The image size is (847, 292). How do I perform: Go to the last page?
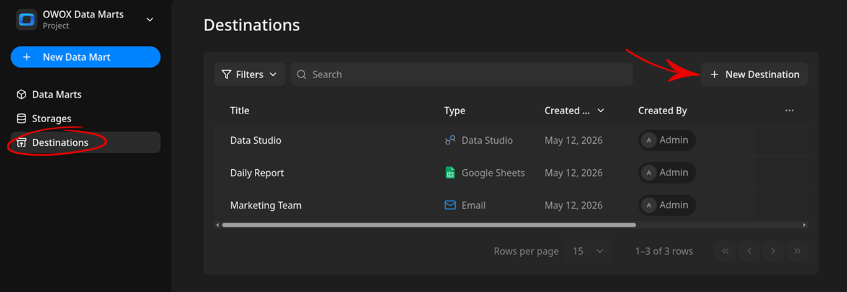pyautogui.click(x=797, y=251)
